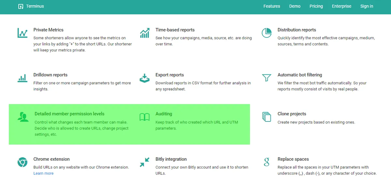Click the Auditing open book icon

pos(145,117)
